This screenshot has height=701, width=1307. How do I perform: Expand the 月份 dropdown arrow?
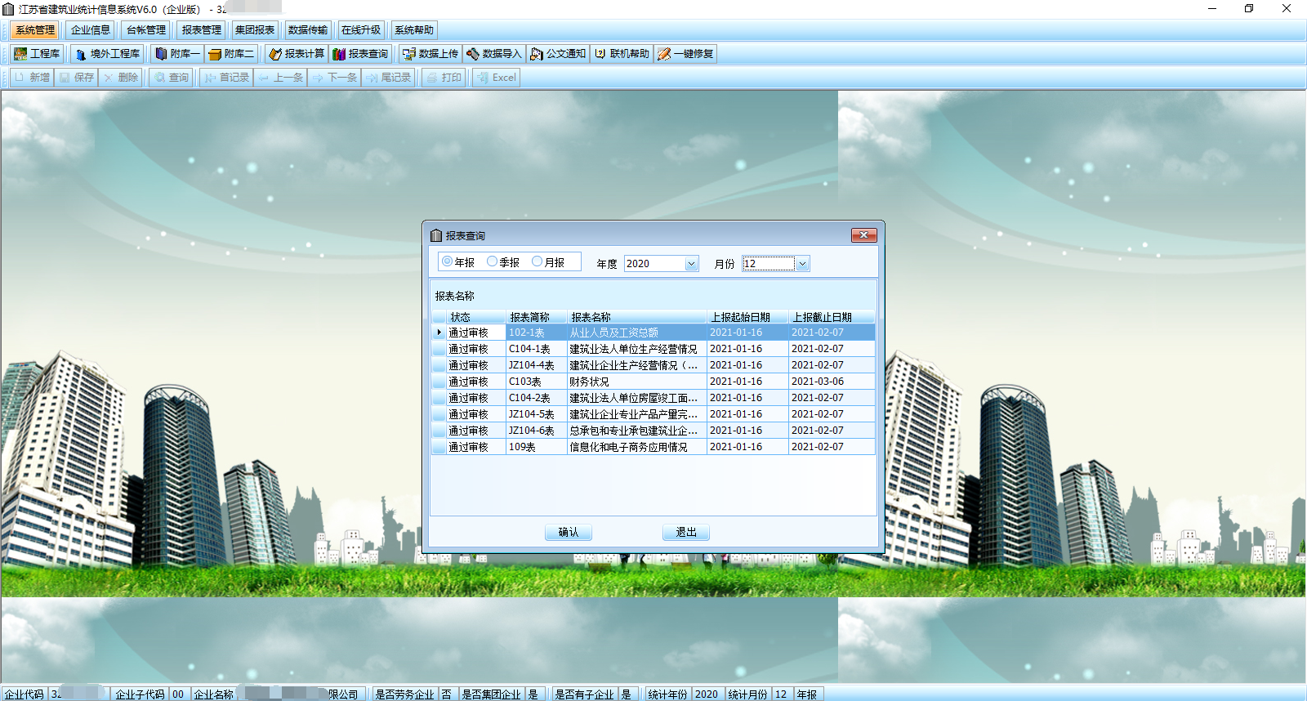click(802, 264)
